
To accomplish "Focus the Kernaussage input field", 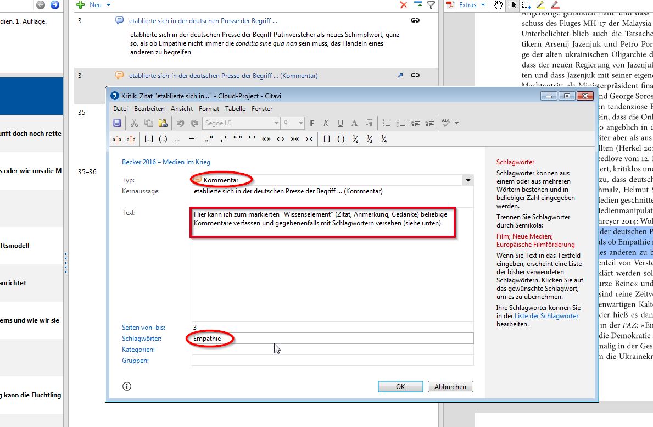I will (x=332, y=197).
